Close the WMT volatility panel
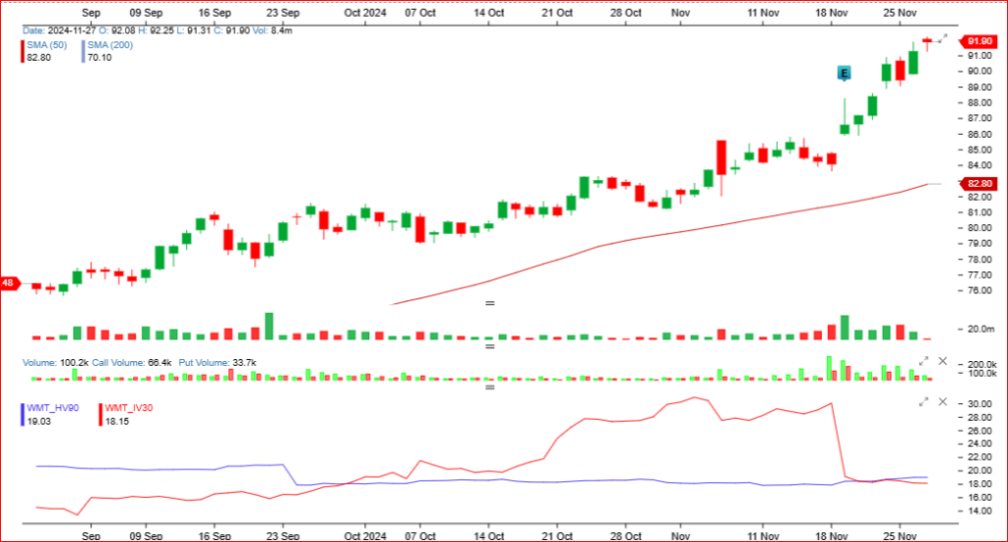 942,402
